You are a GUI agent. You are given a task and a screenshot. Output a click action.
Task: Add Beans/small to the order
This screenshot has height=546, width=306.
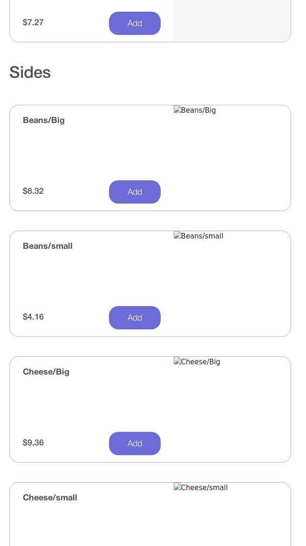[135, 318]
